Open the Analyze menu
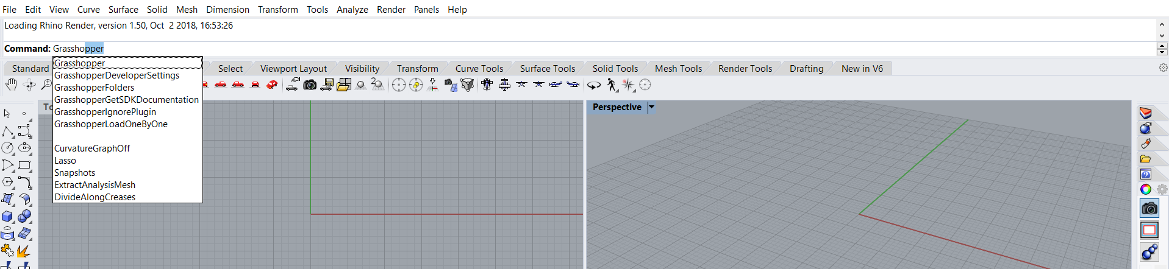1169x269 pixels. point(352,9)
